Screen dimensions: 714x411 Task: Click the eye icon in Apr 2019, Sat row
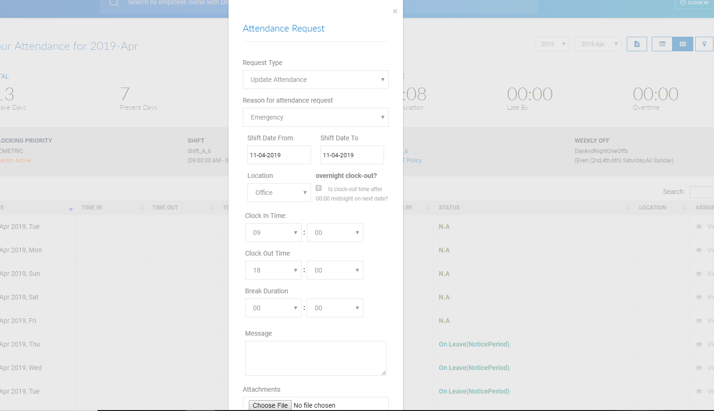(699, 297)
